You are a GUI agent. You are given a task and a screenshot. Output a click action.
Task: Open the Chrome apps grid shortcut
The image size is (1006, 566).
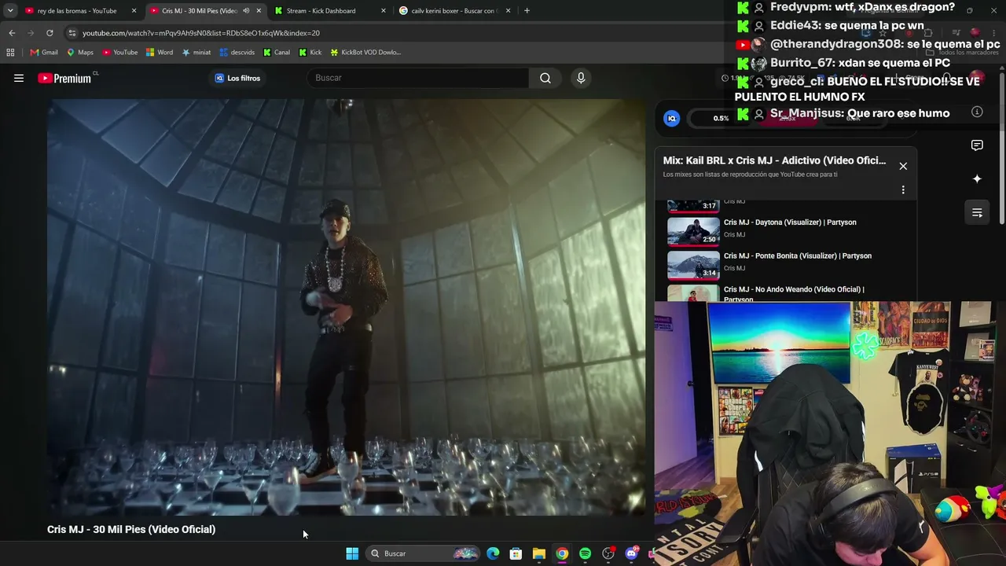point(10,53)
